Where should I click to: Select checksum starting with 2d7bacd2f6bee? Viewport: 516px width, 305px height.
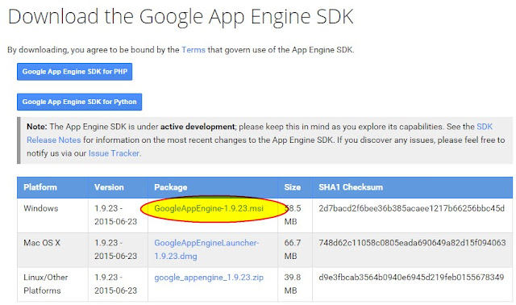click(x=411, y=208)
